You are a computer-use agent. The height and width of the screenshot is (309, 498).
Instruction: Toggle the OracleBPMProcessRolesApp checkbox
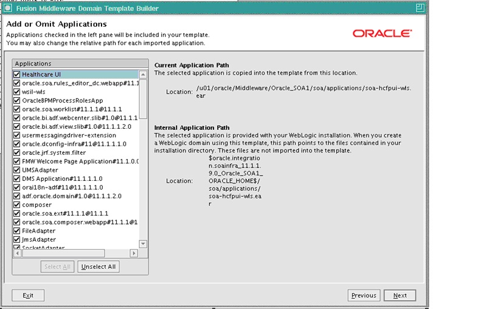pos(17,100)
